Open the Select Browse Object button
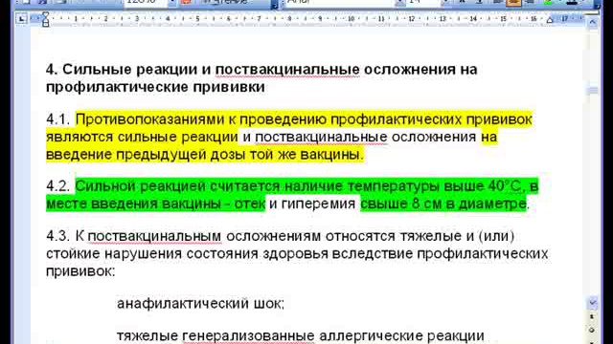The height and width of the screenshot is (344, 613). pyautogui.click(x=593, y=330)
